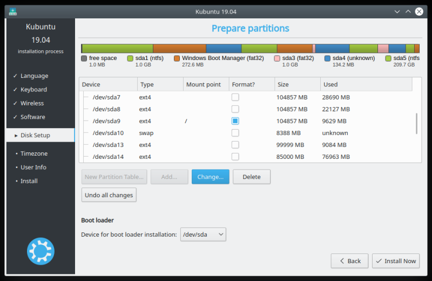The width and height of the screenshot is (432, 281).
Task: Click the partition list vertical scrollbar
Action: tap(416, 124)
